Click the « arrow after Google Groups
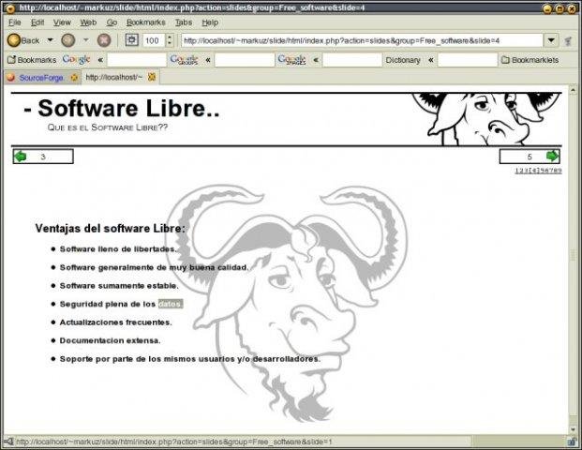 (x=208, y=60)
